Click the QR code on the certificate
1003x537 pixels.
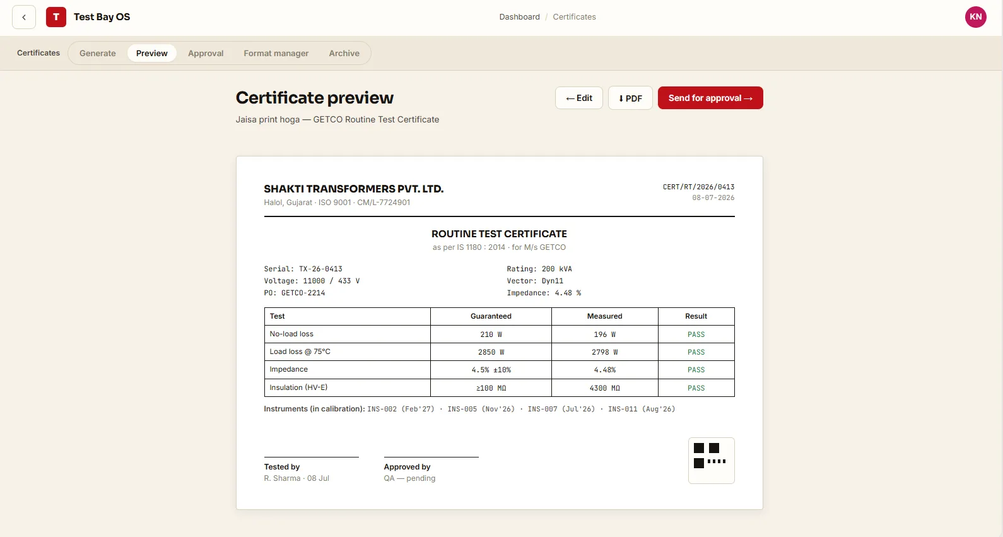coord(711,461)
